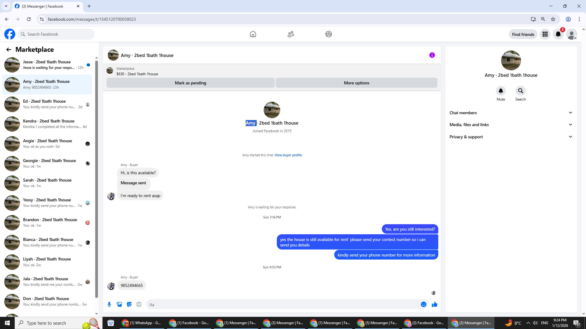Search within conversation using magnifier icon

pyautogui.click(x=520, y=91)
